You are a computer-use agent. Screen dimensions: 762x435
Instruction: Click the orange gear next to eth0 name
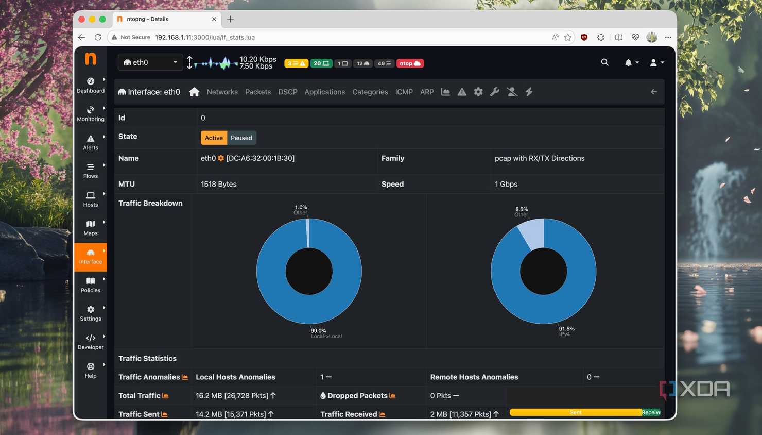221,158
